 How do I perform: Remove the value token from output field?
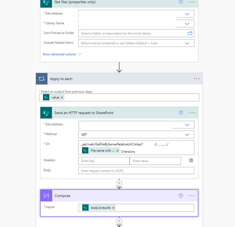[x=62, y=97]
